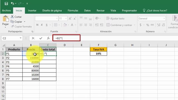178x100 pixels.
Task: Open Combinar y centrar dropdown arrow
Action: [x=135, y=25]
